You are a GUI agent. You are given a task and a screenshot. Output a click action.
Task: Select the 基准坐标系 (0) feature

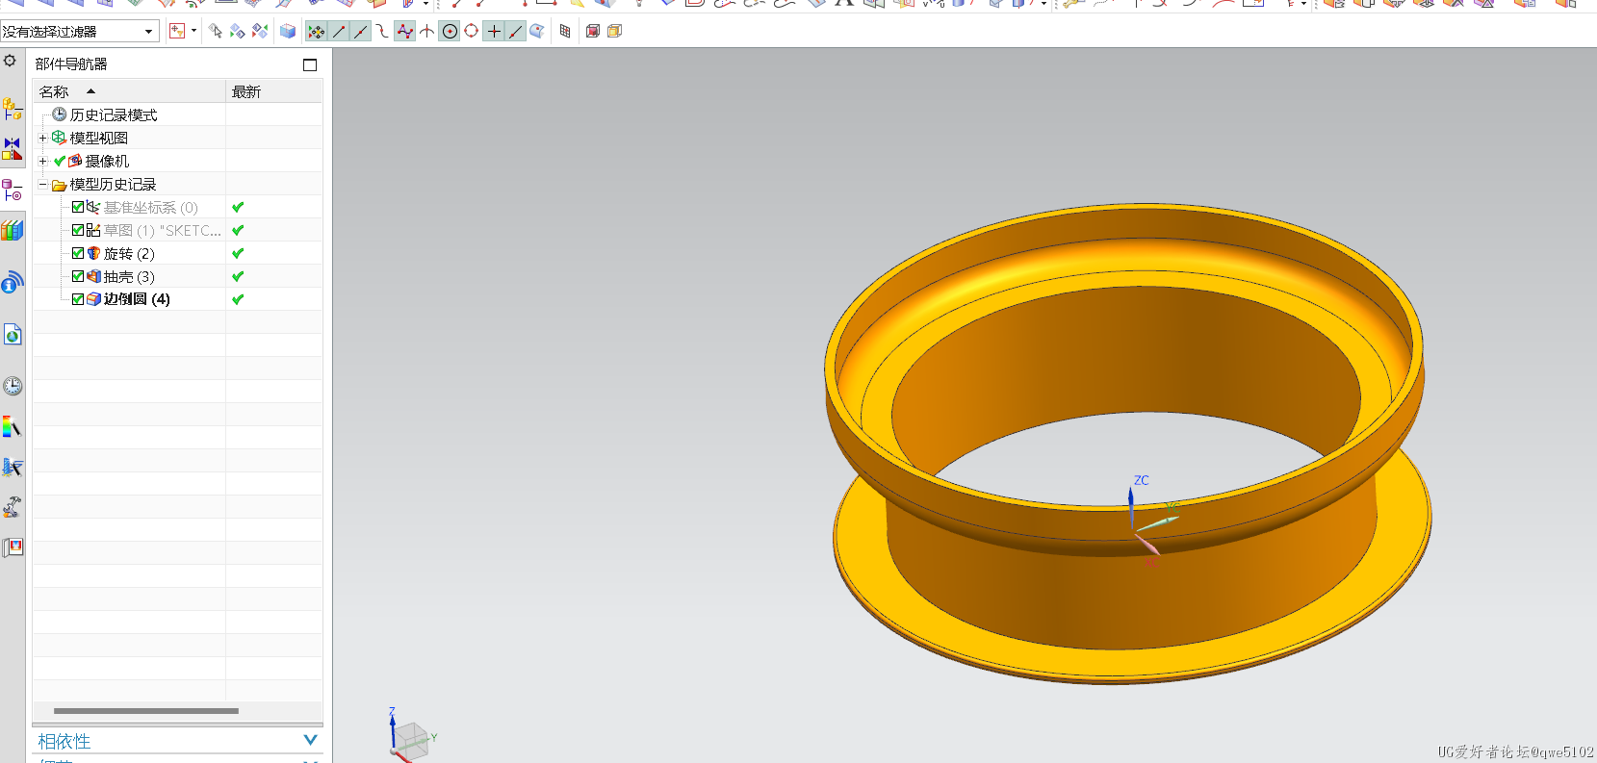click(x=150, y=207)
